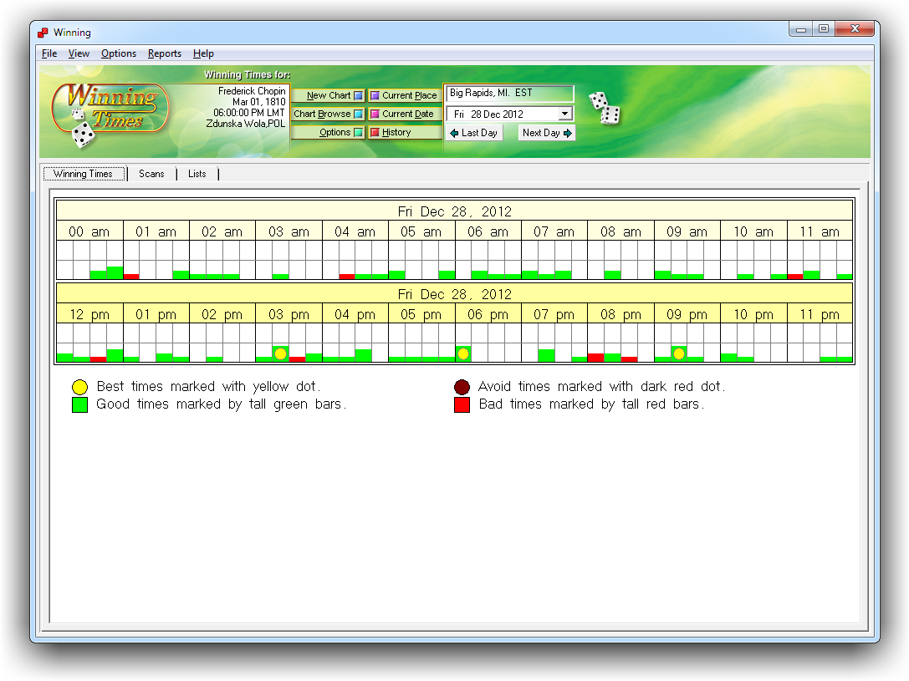Advance to Next Day
Image resolution: width=909 pixels, height=681 pixels.
pos(547,133)
